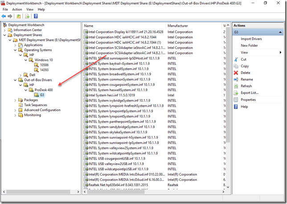
Task: Open the Action menu
Action: coord(17,9)
